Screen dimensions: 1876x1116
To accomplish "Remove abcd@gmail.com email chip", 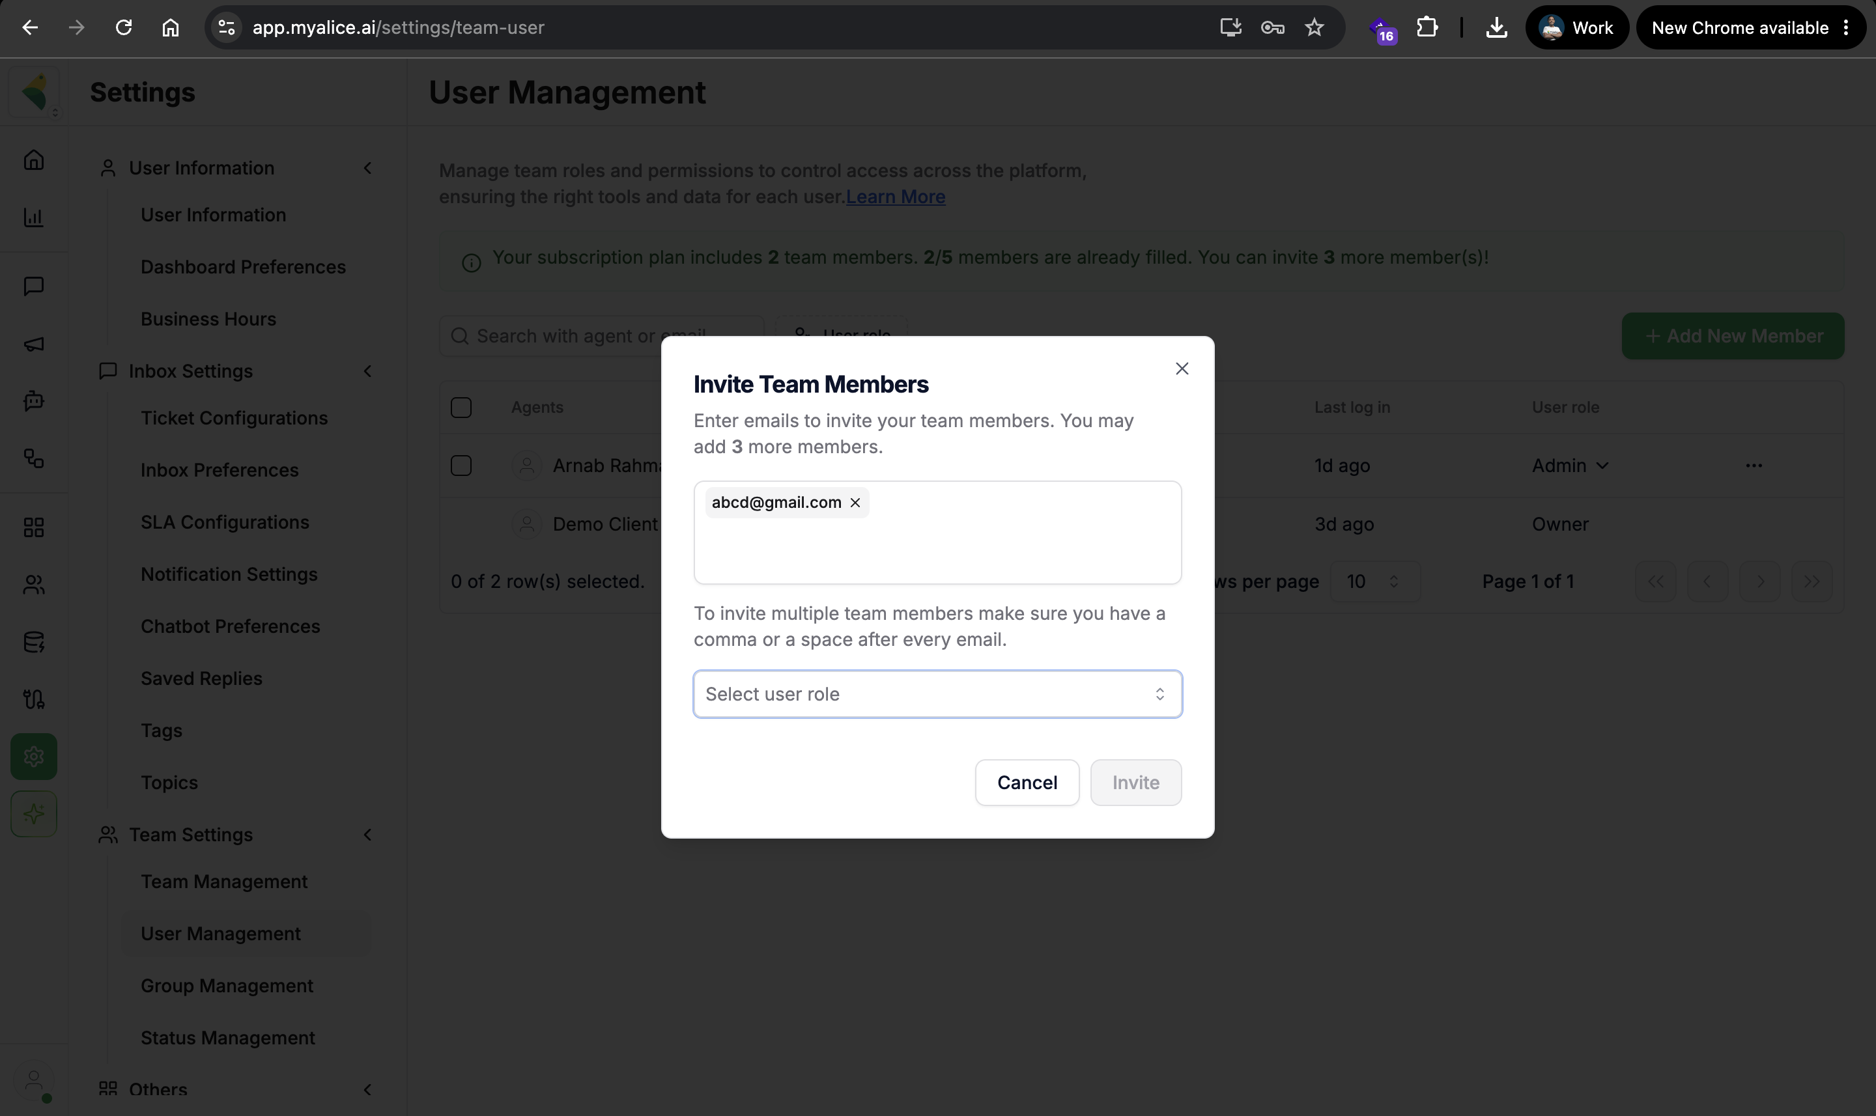I will pyautogui.click(x=855, y=503).
